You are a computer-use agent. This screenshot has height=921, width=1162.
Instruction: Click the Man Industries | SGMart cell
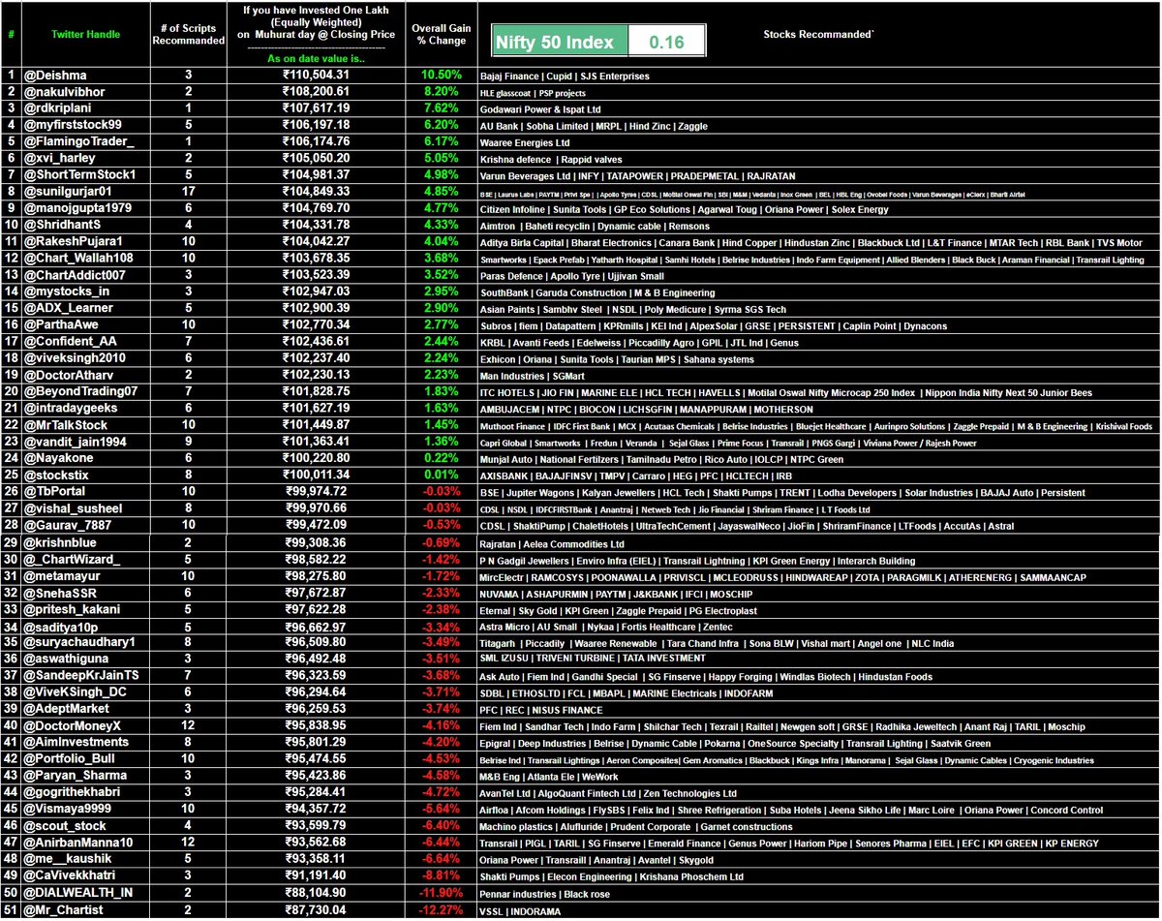tap(816, 375)
